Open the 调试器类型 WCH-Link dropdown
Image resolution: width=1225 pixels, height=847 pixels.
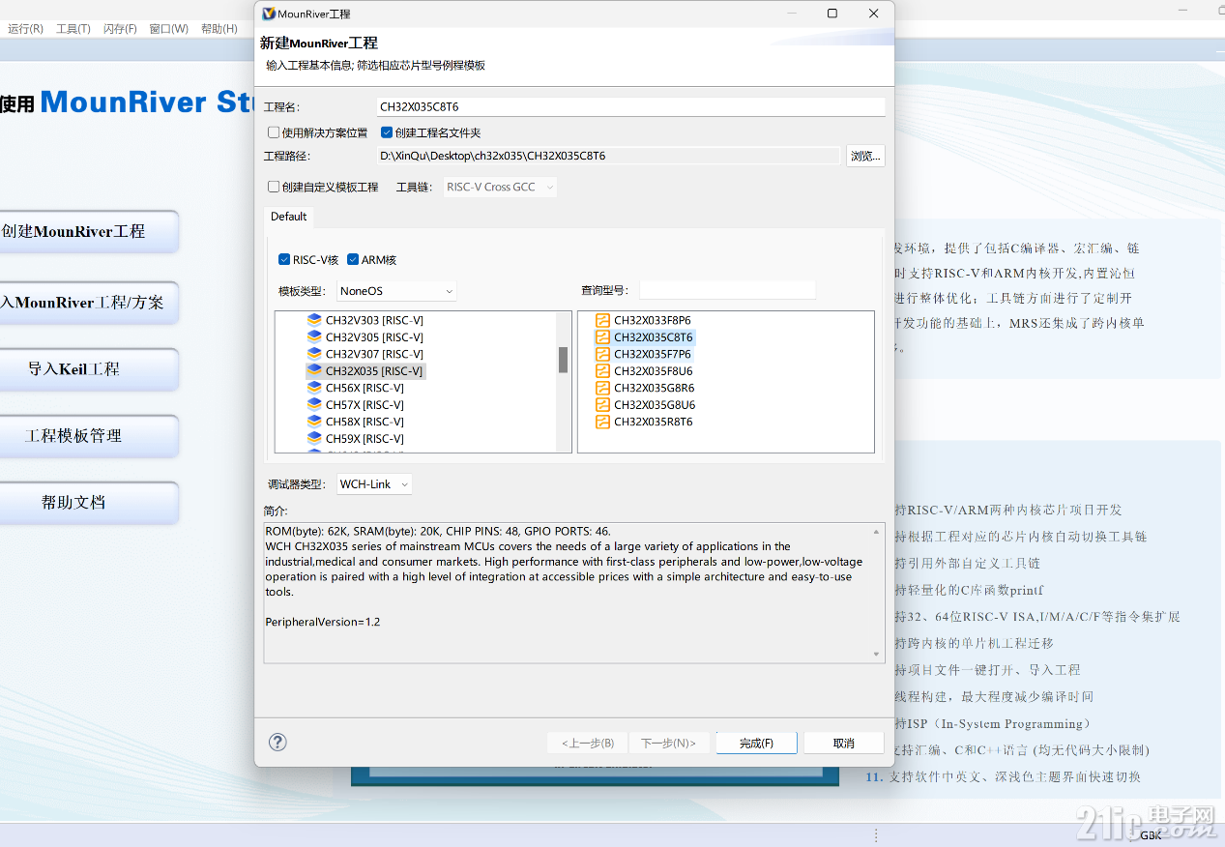[x=374, y=484]
